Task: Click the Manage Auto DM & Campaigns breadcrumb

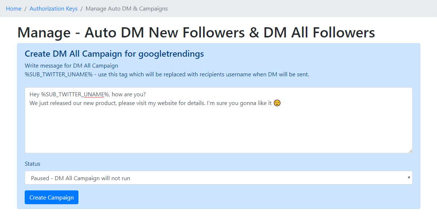Action: tap(127, 9)
